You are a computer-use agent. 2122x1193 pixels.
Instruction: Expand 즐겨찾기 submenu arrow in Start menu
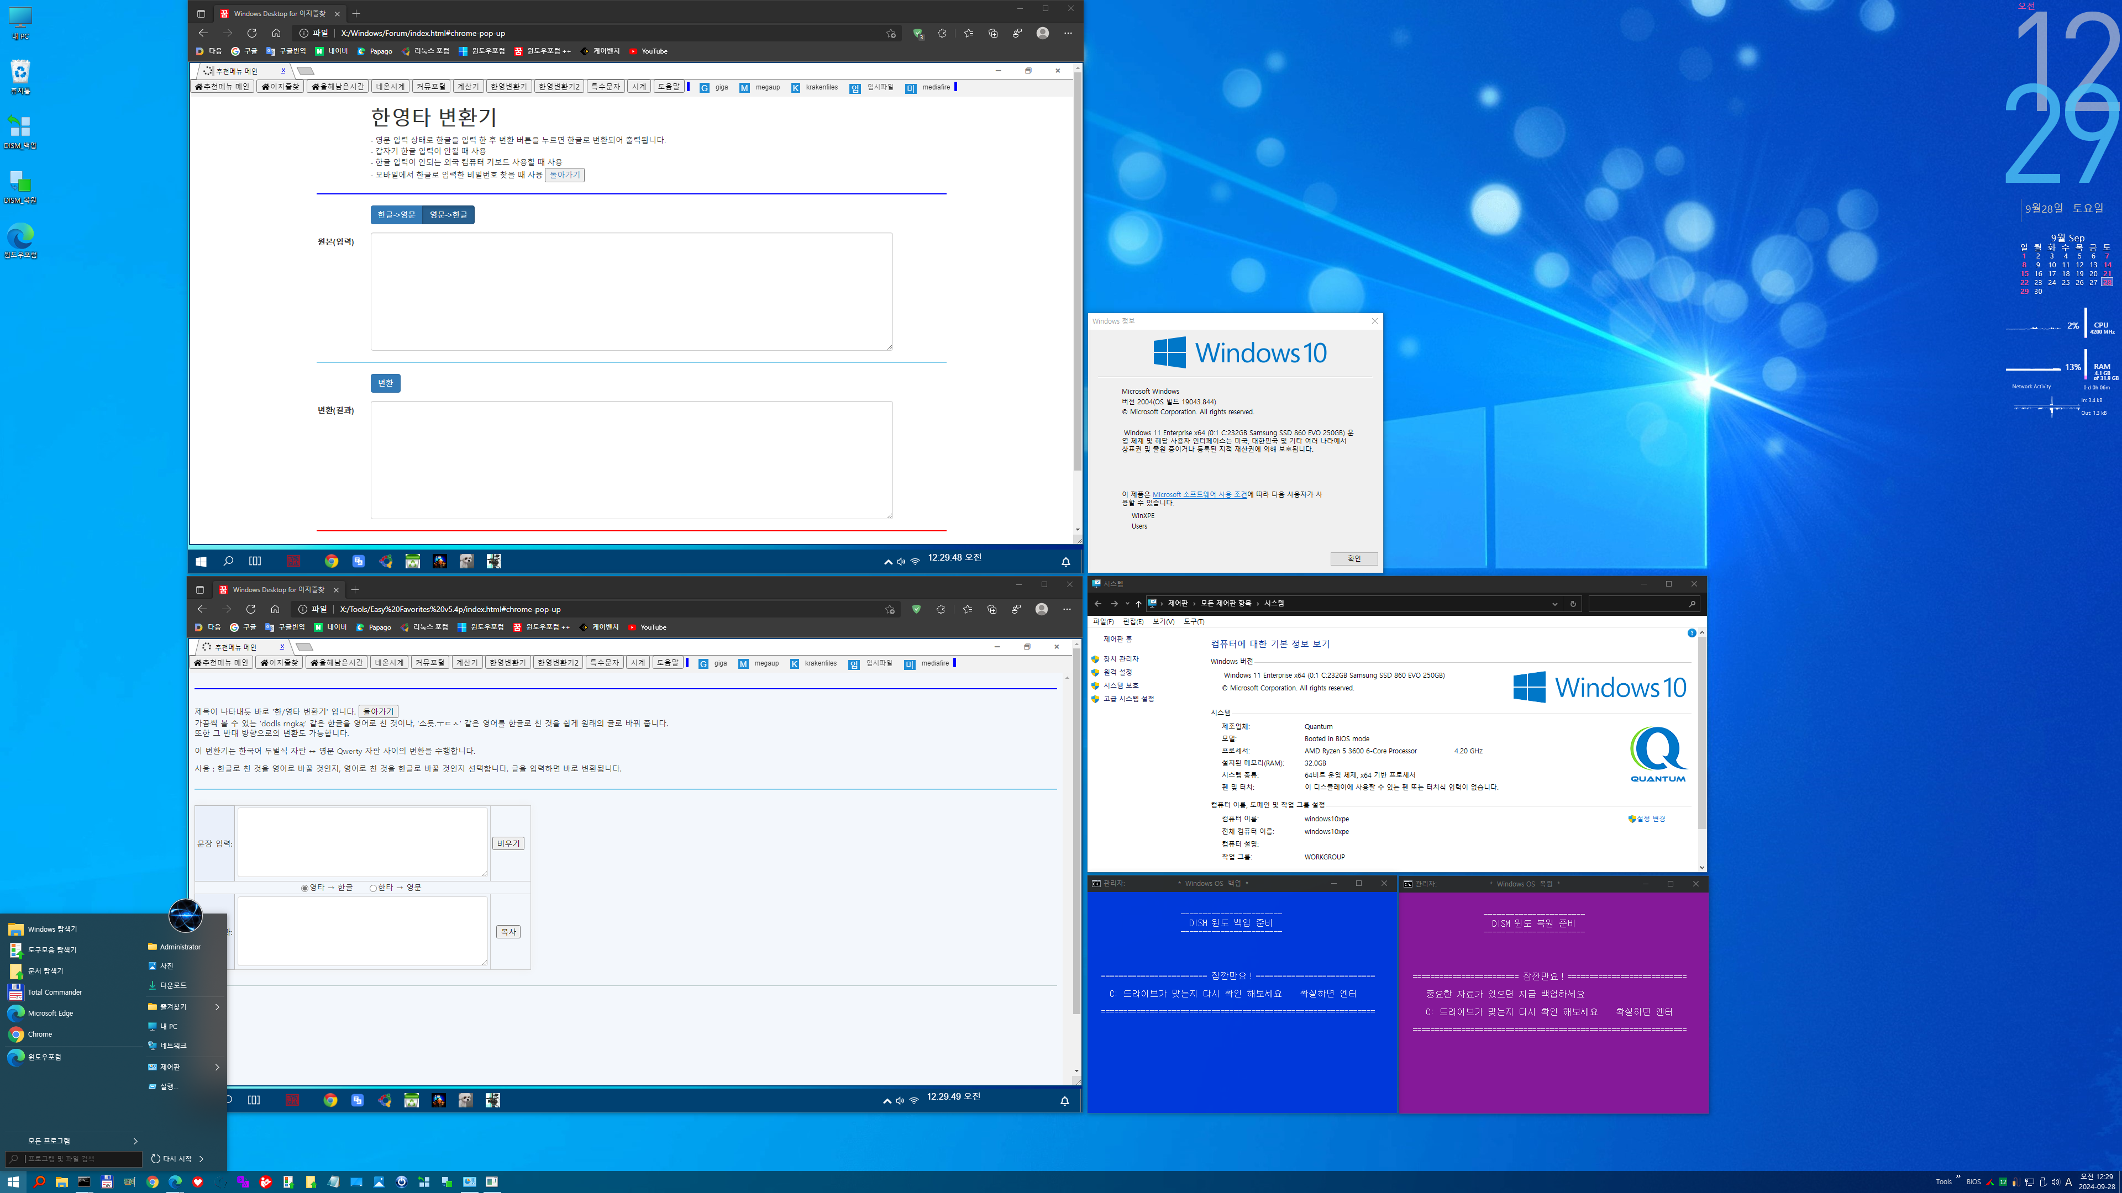pos(218,1007)
